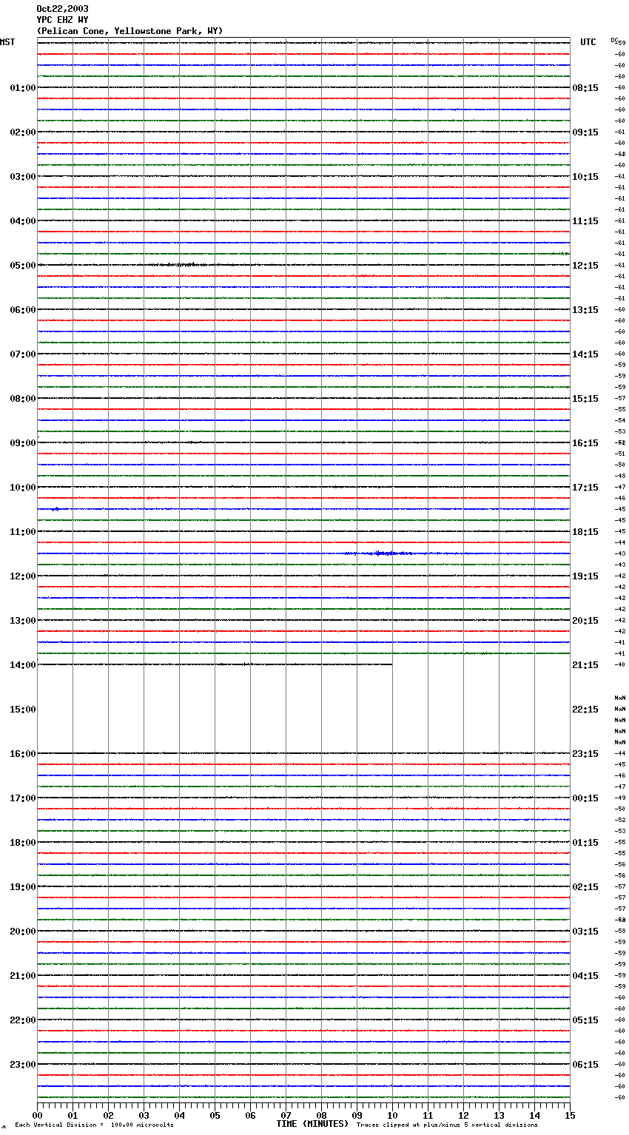Select the '16:00' MST hour label
The image size is (629, 1135).
(x=23, y=754)
